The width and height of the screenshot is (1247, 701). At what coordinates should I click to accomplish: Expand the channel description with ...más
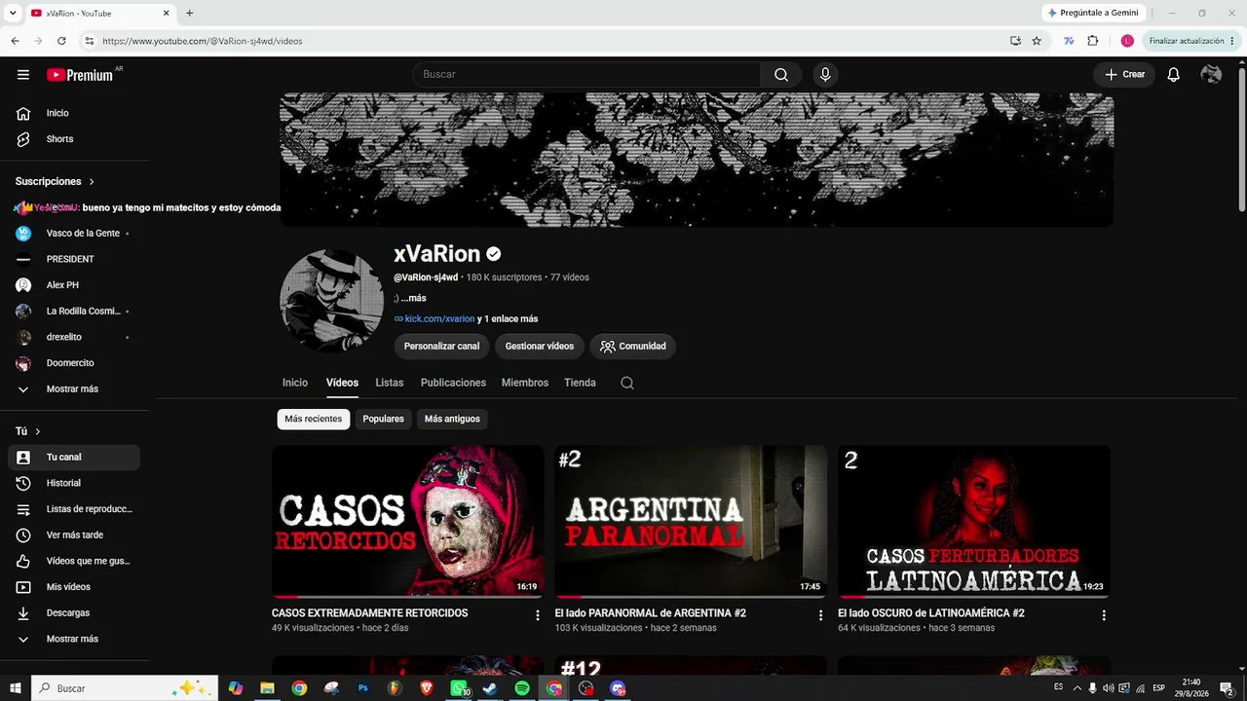pyautogui.click(x=413, y=298)
